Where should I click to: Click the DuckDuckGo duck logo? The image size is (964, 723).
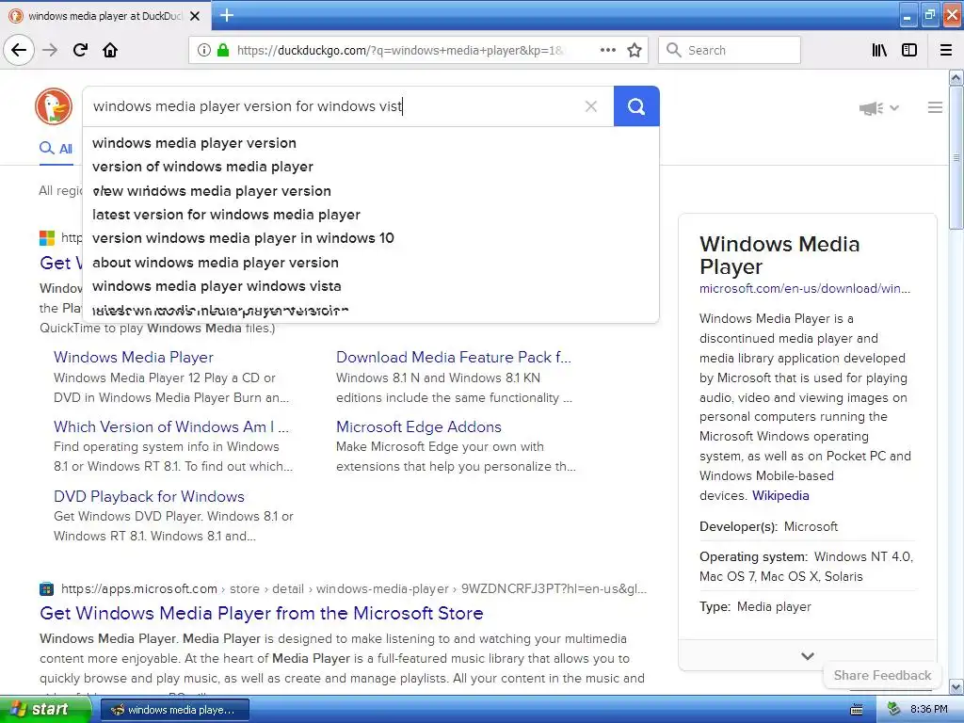coord(54,106)
